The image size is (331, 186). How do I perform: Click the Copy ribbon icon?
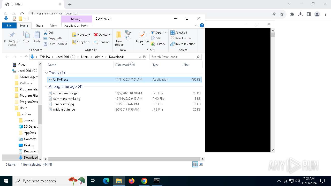tap(26, 37)
